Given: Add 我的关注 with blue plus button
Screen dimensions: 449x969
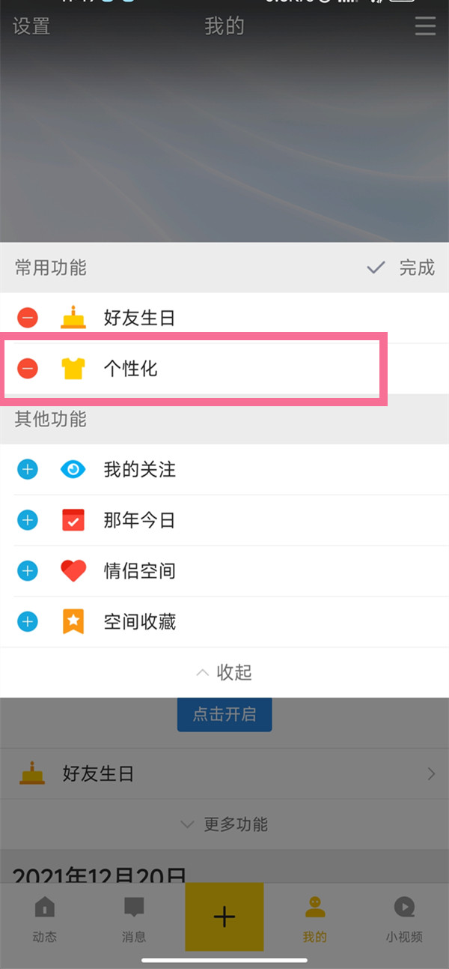Looking at the screenshot, I should 28,470.
